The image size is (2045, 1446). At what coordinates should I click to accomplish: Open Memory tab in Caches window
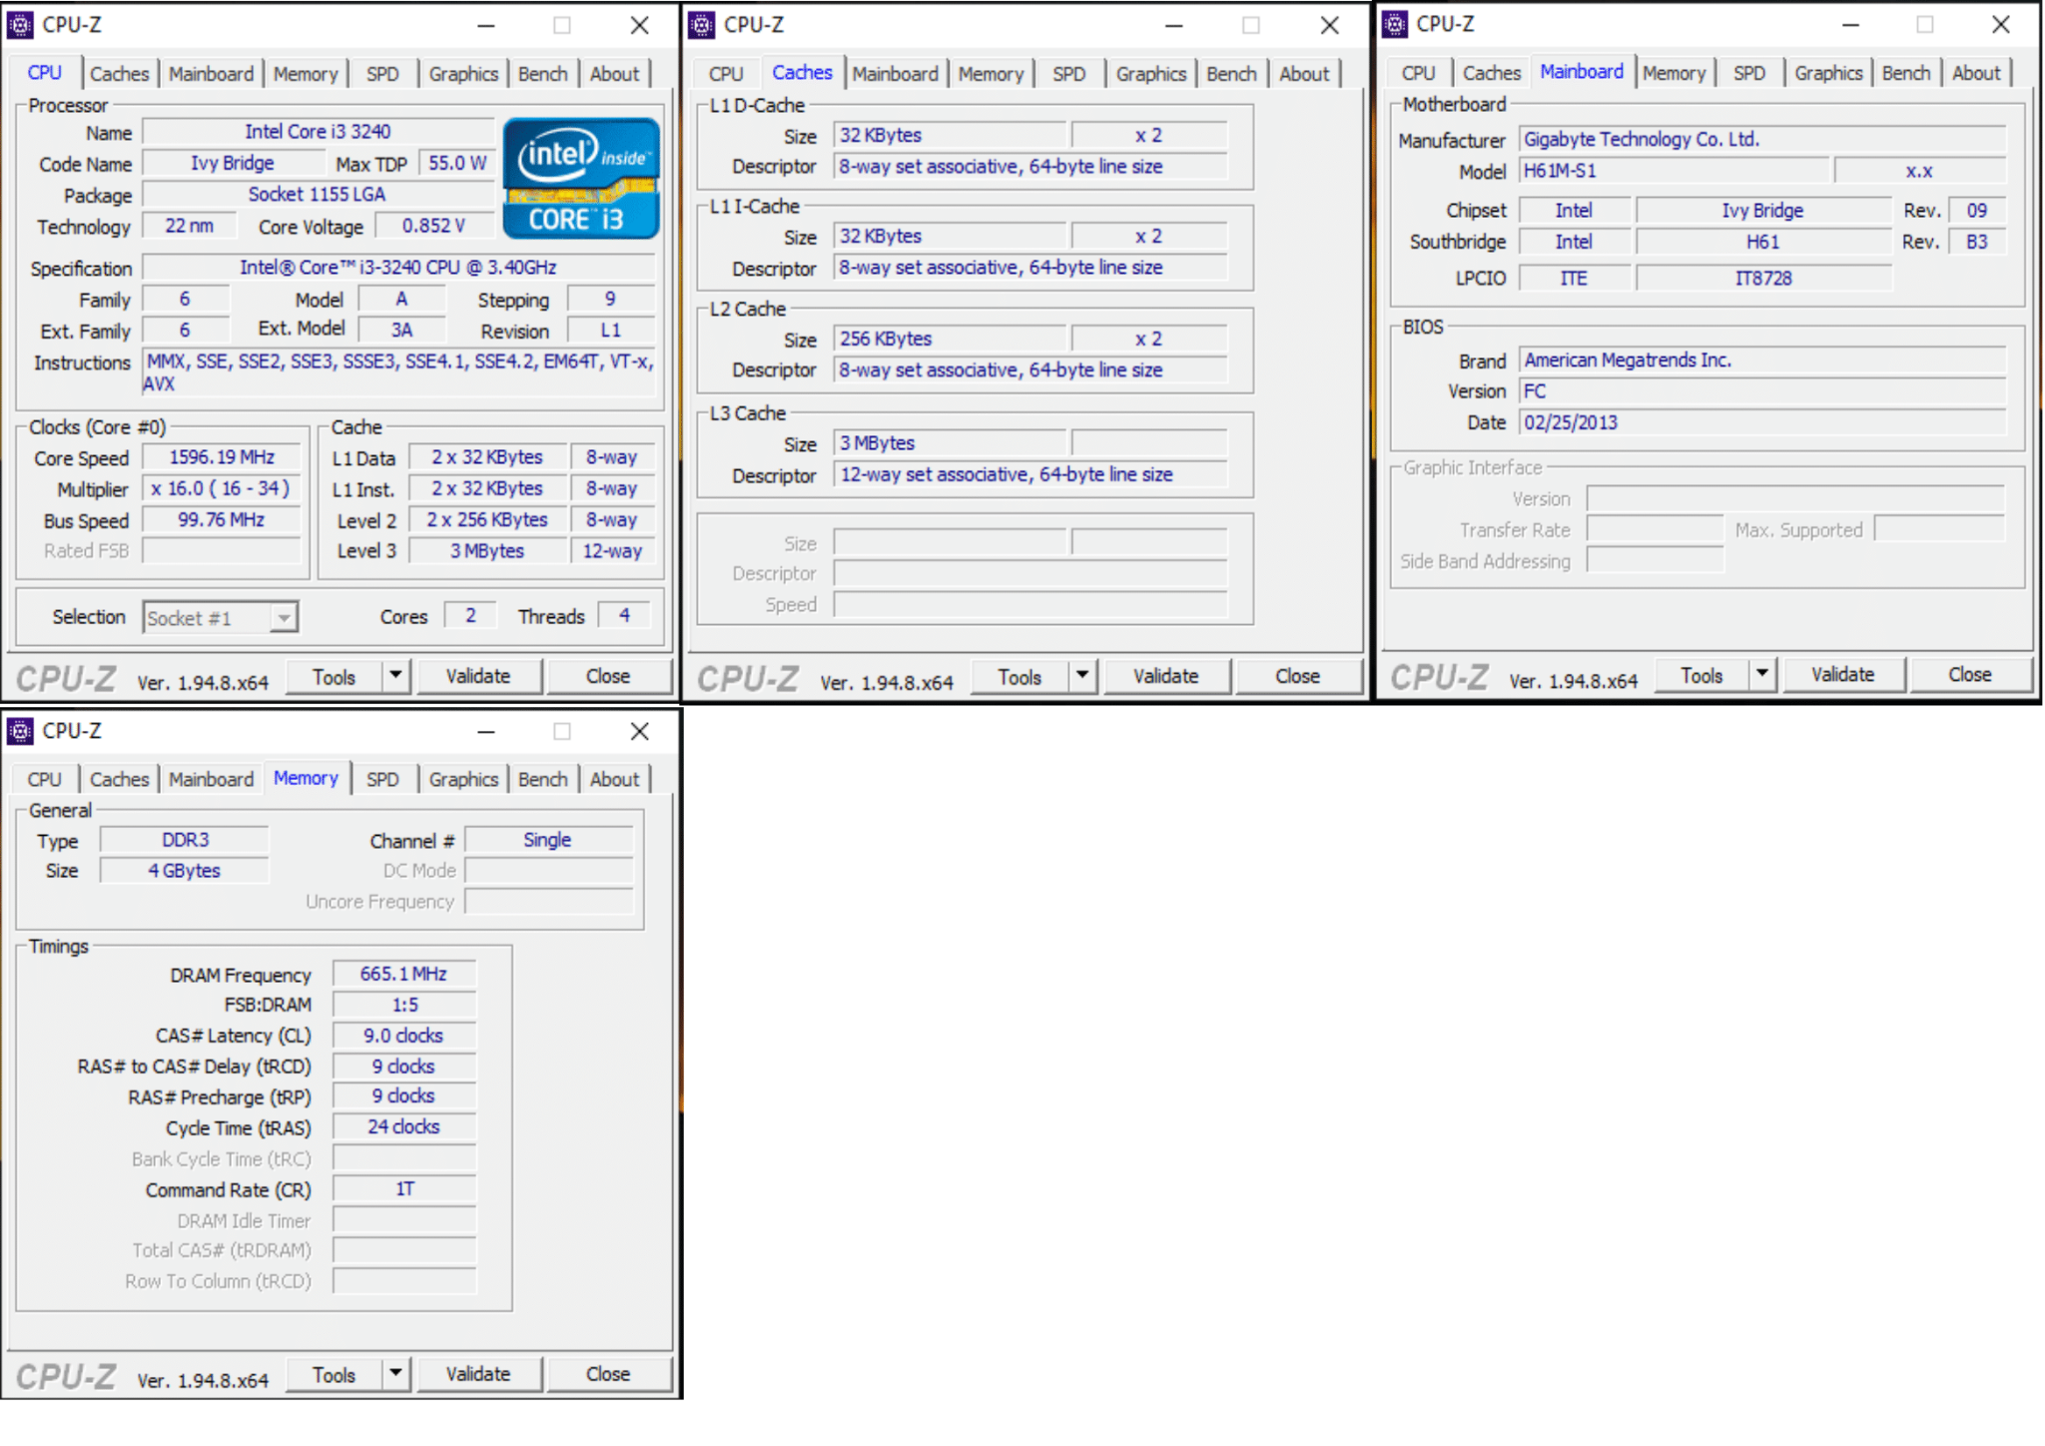pos(991,74)
